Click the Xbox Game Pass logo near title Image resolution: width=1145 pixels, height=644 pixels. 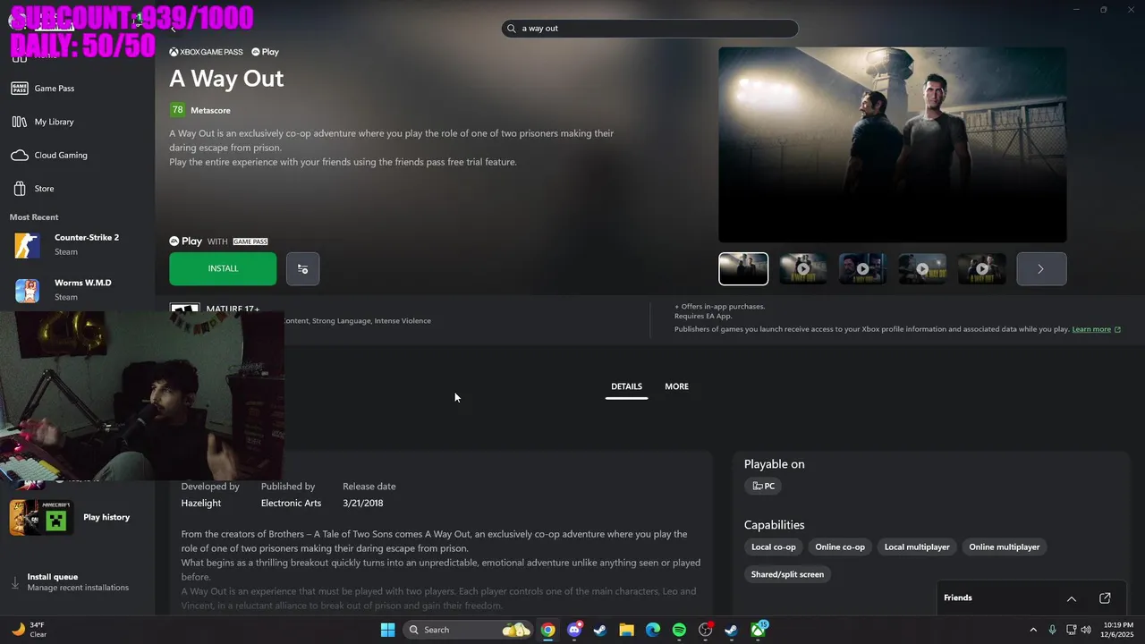(x=206, y=52)
